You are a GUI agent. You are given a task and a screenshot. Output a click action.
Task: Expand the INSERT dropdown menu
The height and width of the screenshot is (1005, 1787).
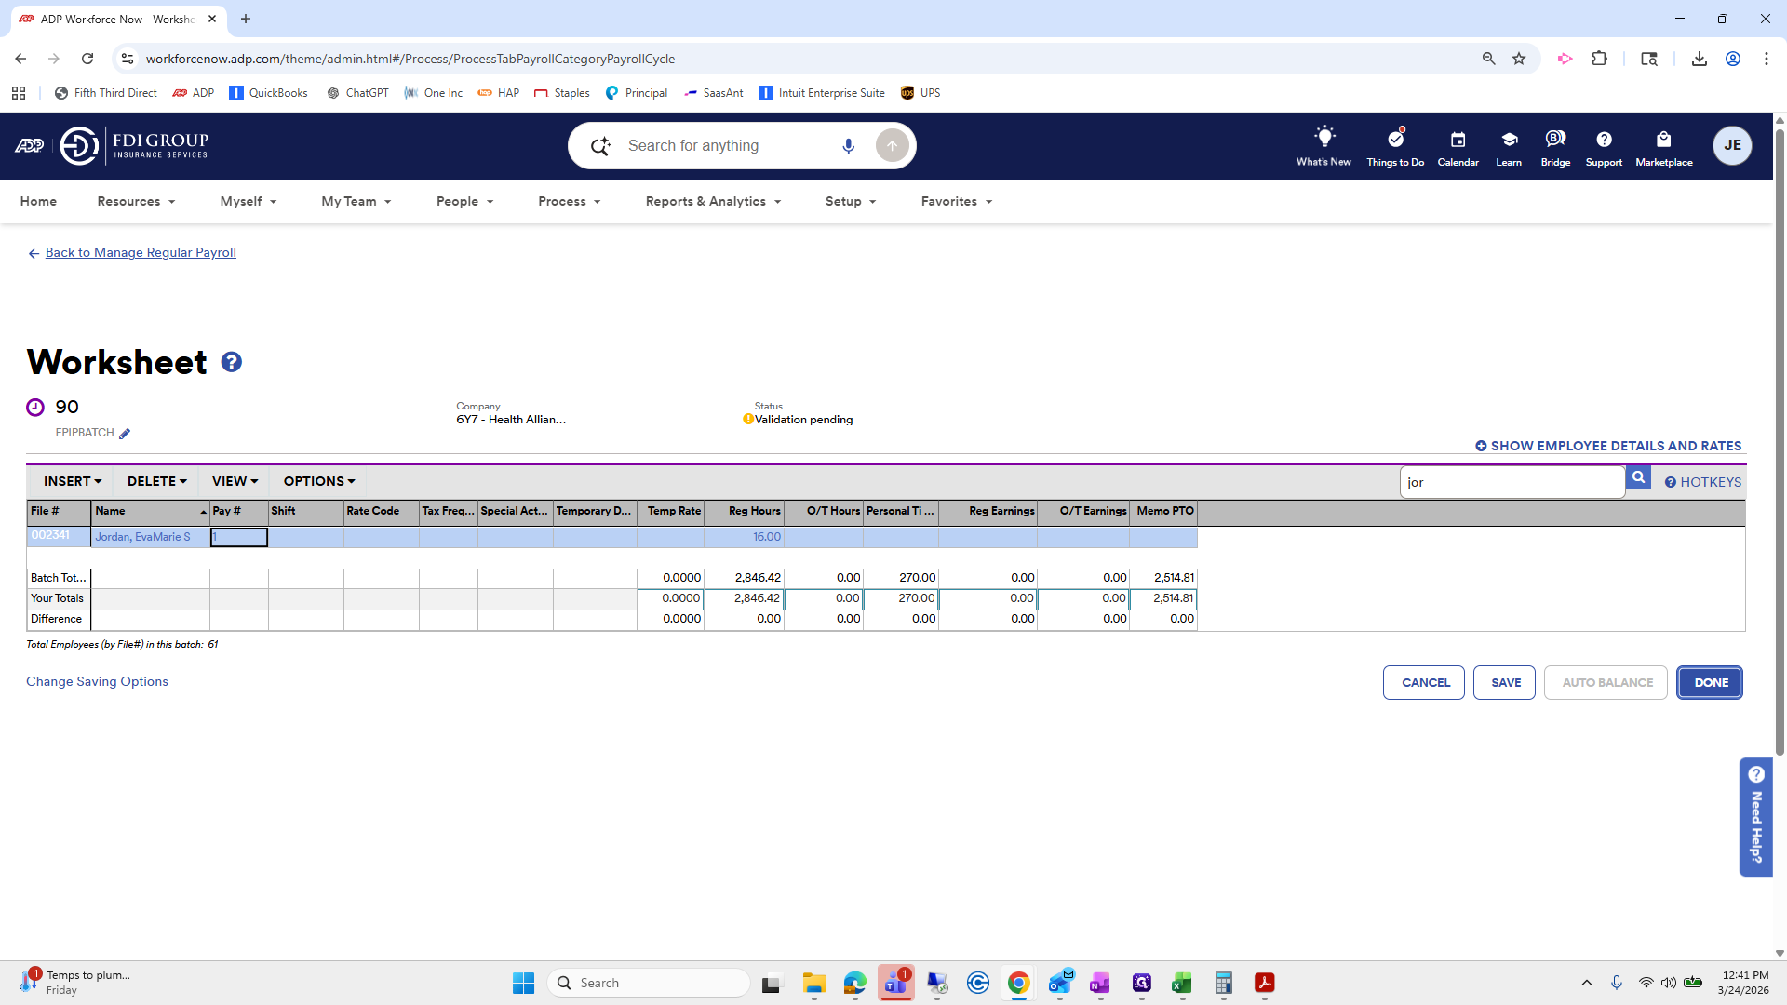(73, 481)
